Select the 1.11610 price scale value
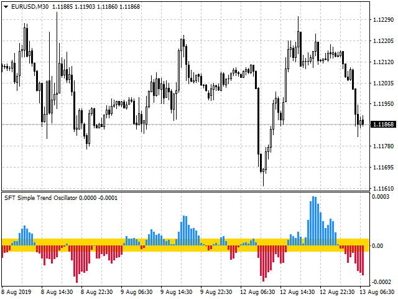 point(384,188)
